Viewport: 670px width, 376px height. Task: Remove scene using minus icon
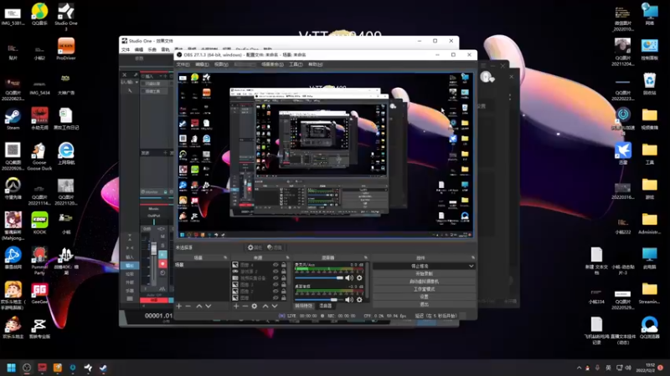(x=188, y=306)
